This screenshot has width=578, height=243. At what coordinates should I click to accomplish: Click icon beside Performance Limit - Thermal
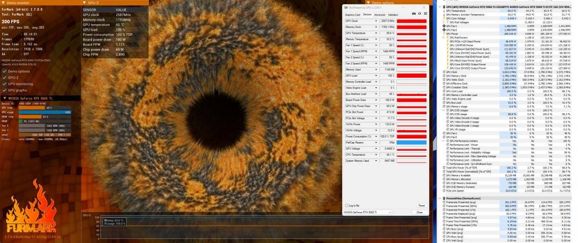448,148
